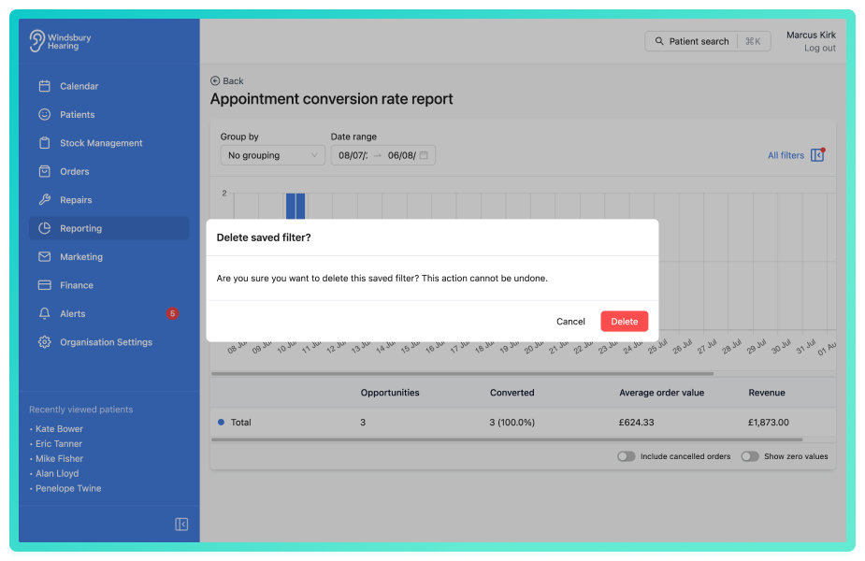Collapse the sidebar with the panel icon
This screenshot has height=561, width=865.
(x=181, y=524)
